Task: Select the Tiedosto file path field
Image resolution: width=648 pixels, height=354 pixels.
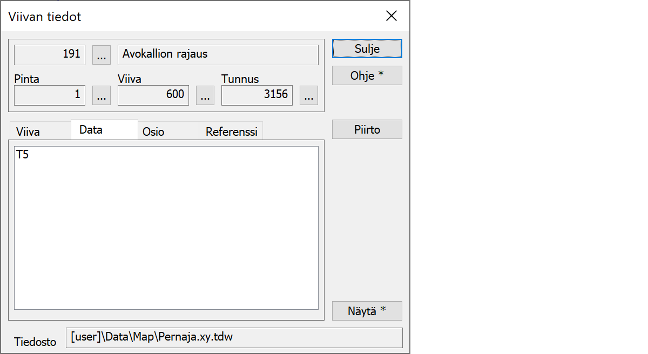Action: tap(234, 338)
